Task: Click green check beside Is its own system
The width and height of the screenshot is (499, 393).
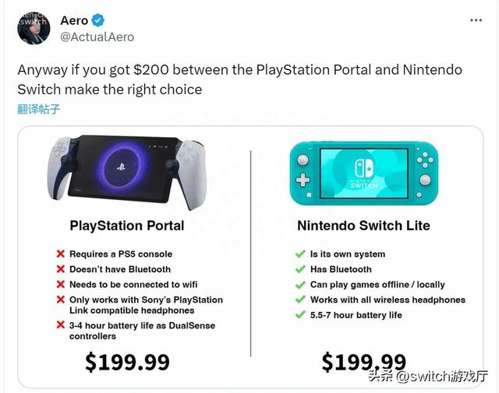Action: 300,254
